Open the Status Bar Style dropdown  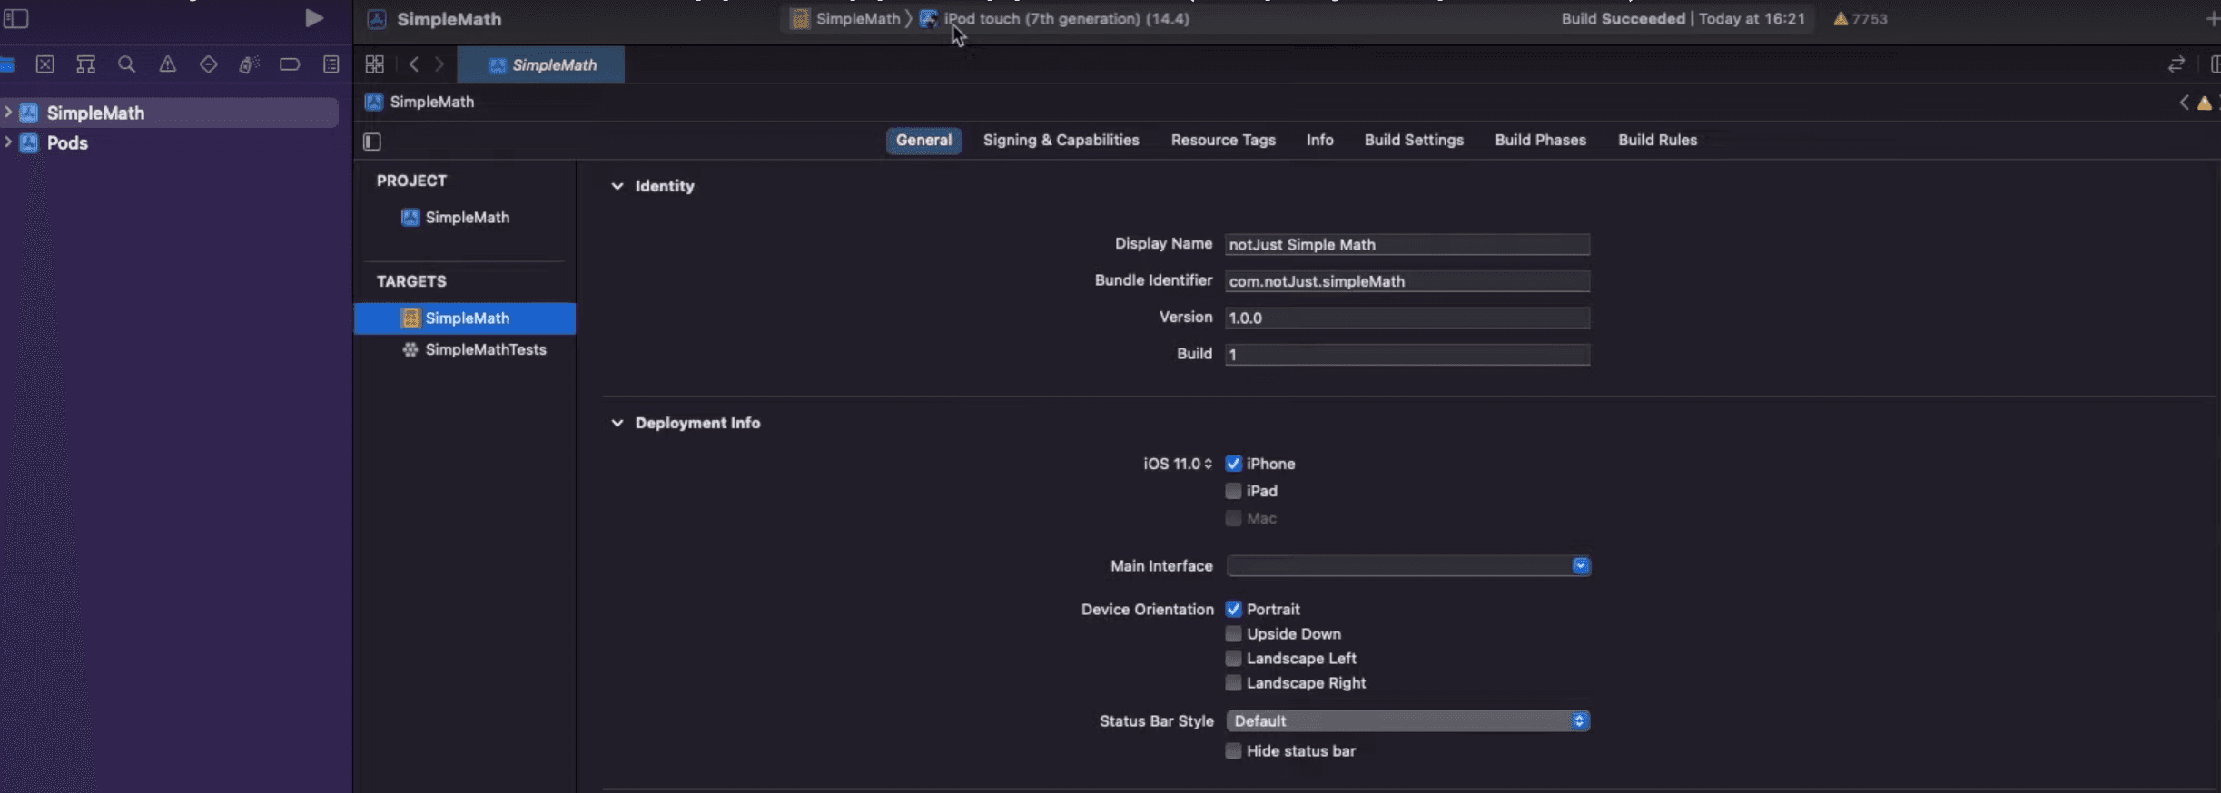1407,721
